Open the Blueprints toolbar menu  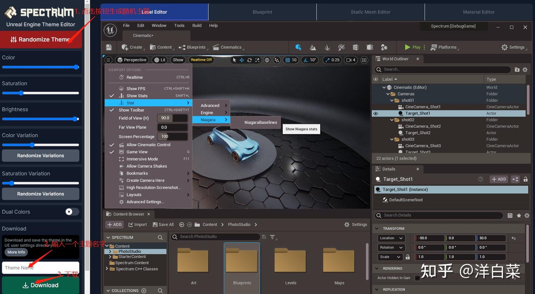point(193,47)
